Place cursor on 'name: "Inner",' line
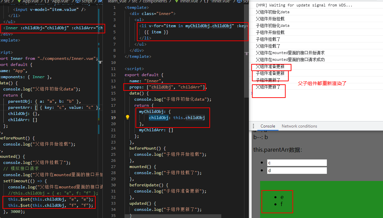This screenshot has width=383, height=218. 146,81
